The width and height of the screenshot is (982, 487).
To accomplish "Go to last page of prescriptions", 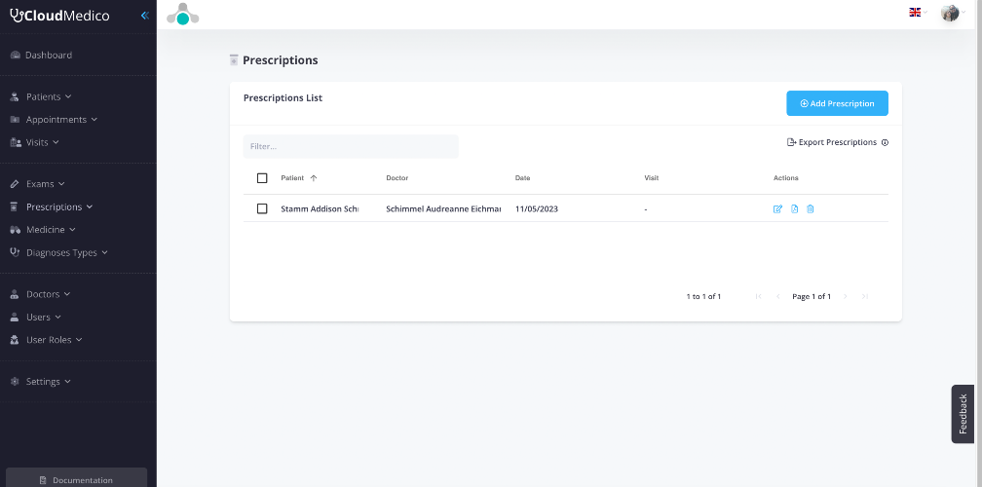I will [x=865, y=297].
